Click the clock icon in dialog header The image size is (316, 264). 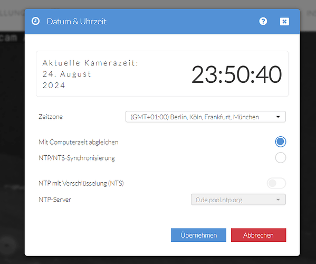point(35,21)
